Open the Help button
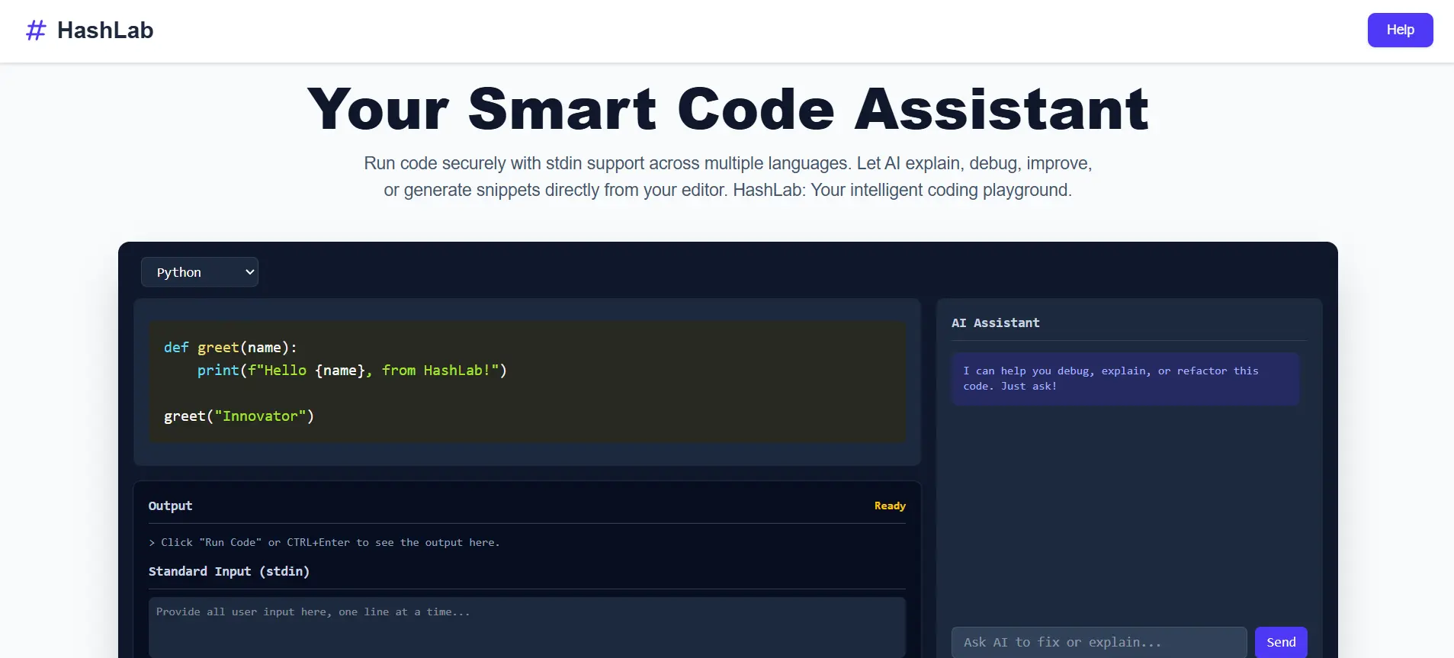This screenshot has height=658, width=1454. (x=1399, y=30)
